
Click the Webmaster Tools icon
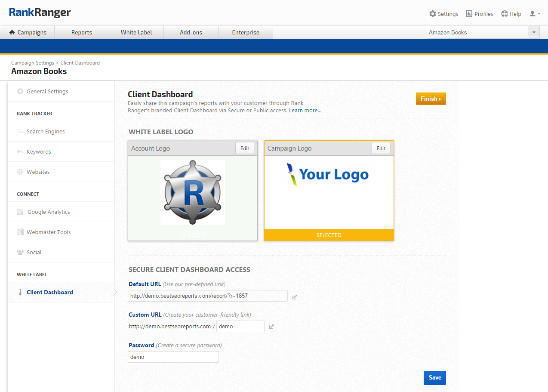tap(20, 232)
